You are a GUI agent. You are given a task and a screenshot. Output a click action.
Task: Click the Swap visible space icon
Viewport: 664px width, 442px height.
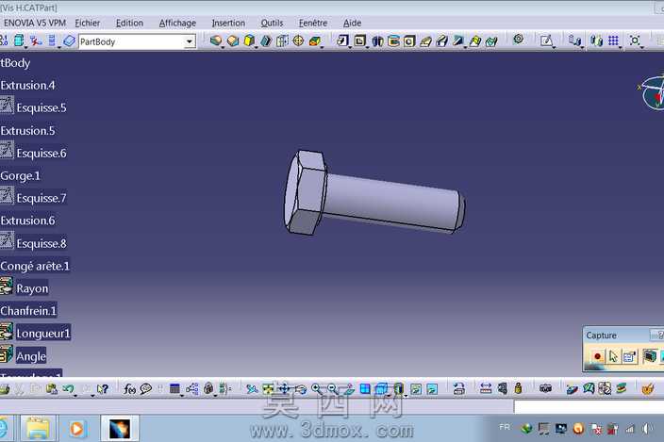[432, 388]
